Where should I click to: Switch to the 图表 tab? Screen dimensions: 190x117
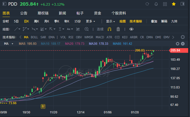pyautogui.click(x=6, y=13)
